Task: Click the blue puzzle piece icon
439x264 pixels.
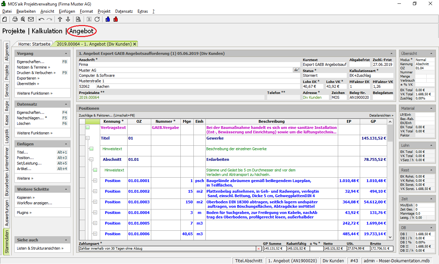Action: pos(108,19)
